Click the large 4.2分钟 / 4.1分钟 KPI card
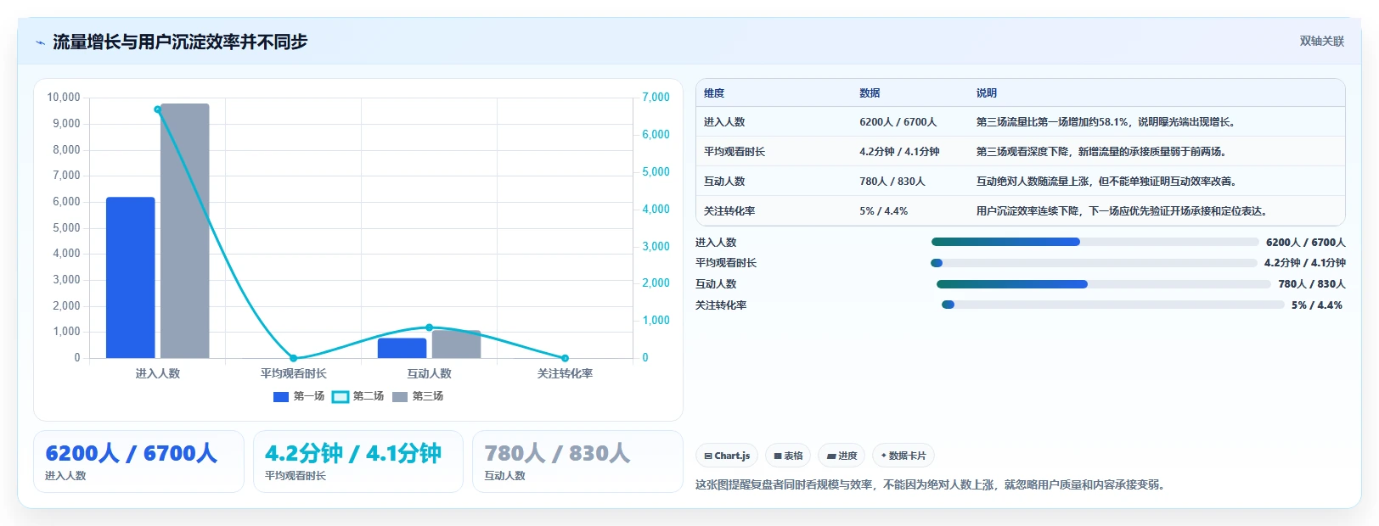This screenshot has height=526, width=1379. (x=357, y=462)
